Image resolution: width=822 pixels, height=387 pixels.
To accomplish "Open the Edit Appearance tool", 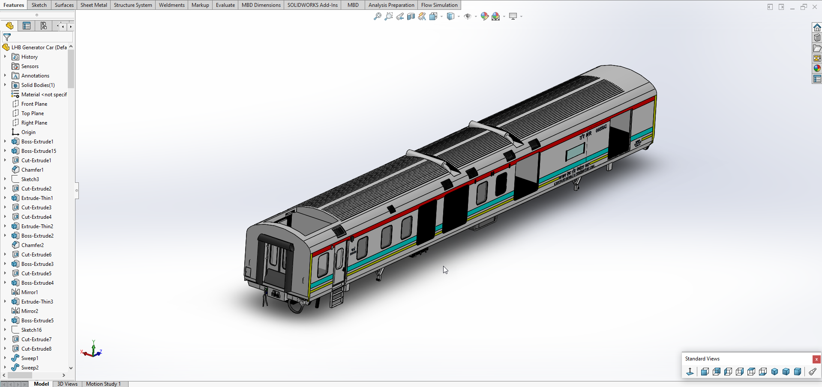I will point(484,16).
